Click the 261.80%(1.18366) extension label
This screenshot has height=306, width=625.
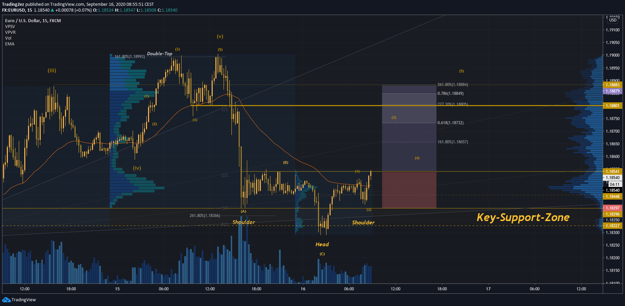(x=205, y=216)
